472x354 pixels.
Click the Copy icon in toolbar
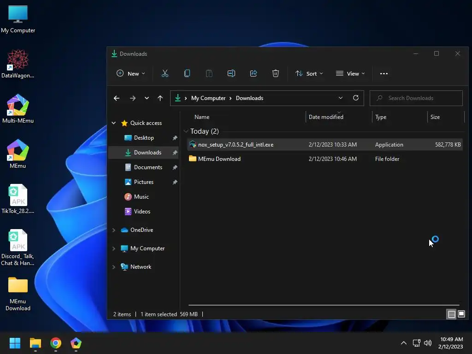(187, 73)
